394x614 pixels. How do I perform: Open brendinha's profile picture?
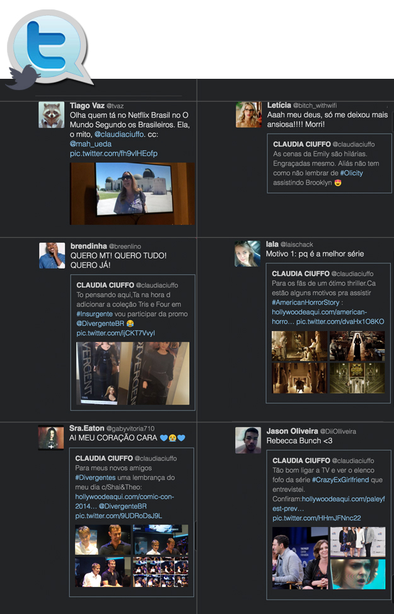52,255
